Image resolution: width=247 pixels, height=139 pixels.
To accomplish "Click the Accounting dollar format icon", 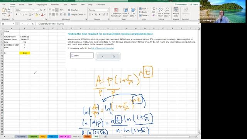I will 90,15.
